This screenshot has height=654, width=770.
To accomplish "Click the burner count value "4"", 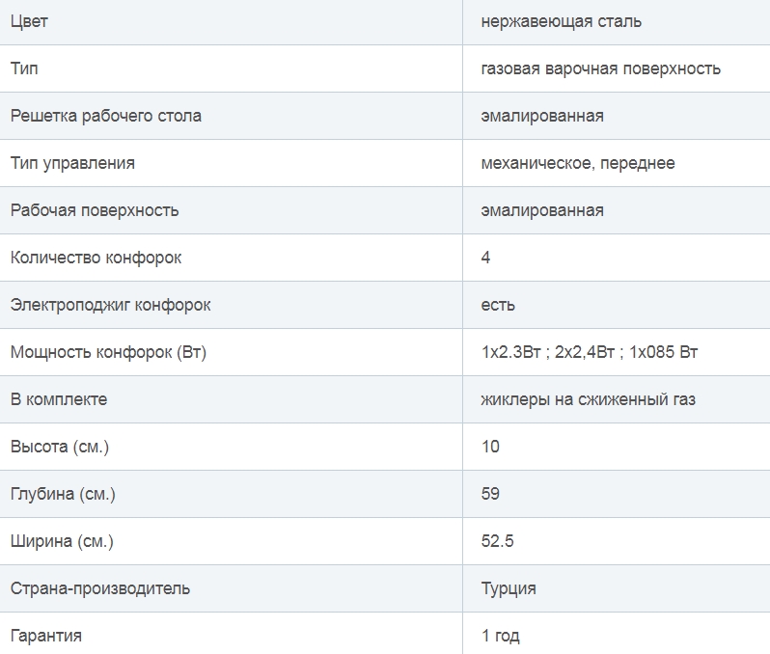I will point(485,258).
